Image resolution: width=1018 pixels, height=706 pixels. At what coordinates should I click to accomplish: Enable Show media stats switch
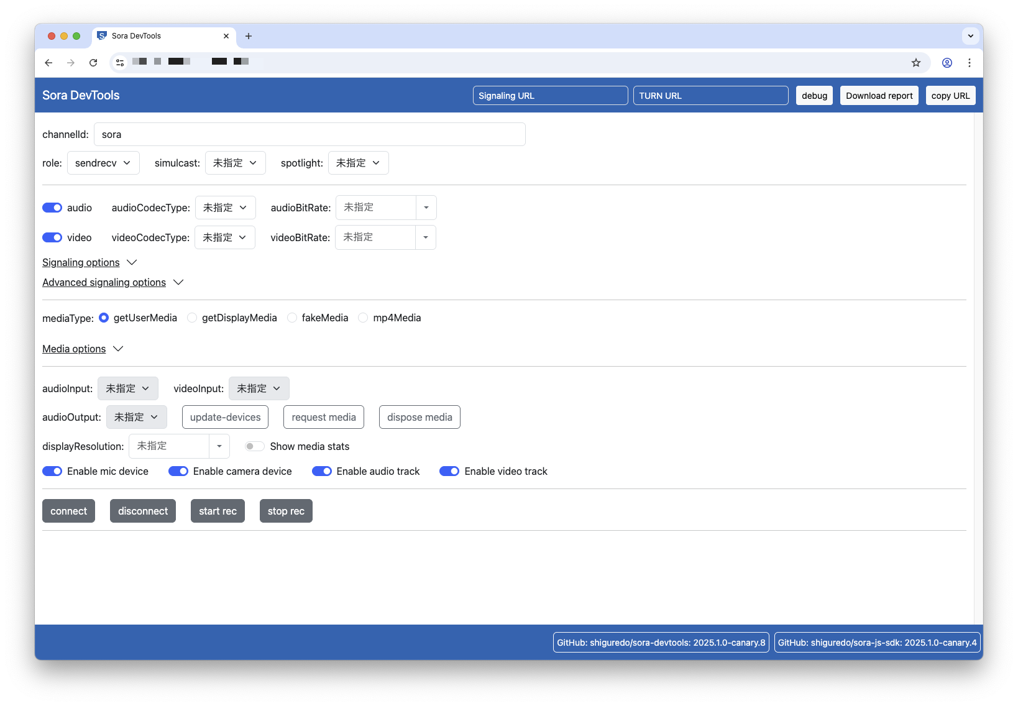[255, 446]
